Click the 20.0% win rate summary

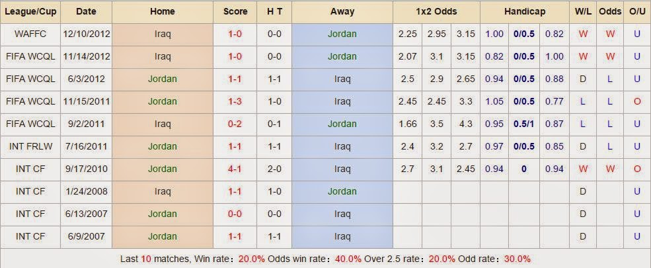[252, 259]
